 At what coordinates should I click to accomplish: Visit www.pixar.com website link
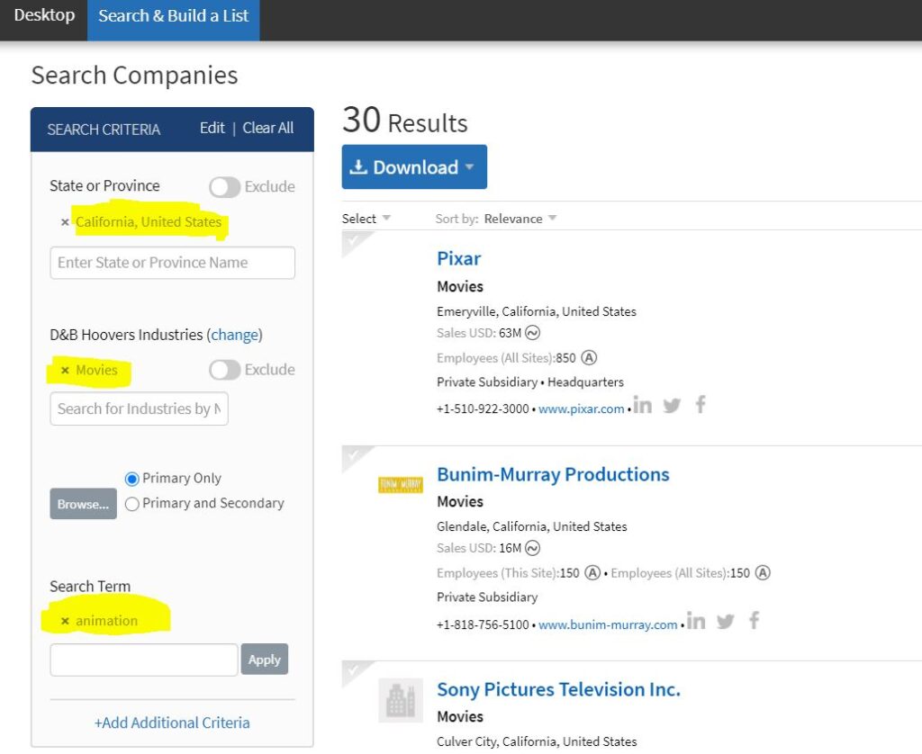pos(582,409)
